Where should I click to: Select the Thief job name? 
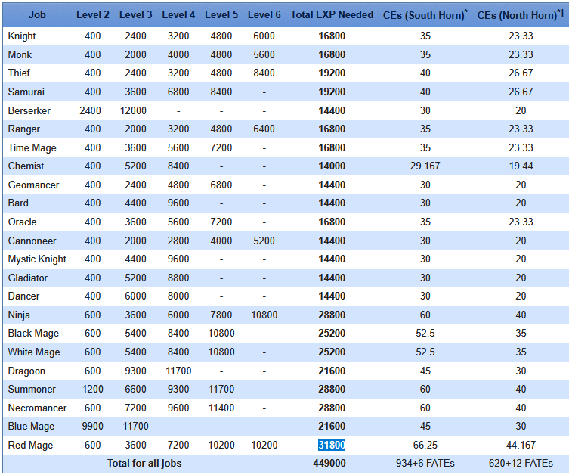19,73
